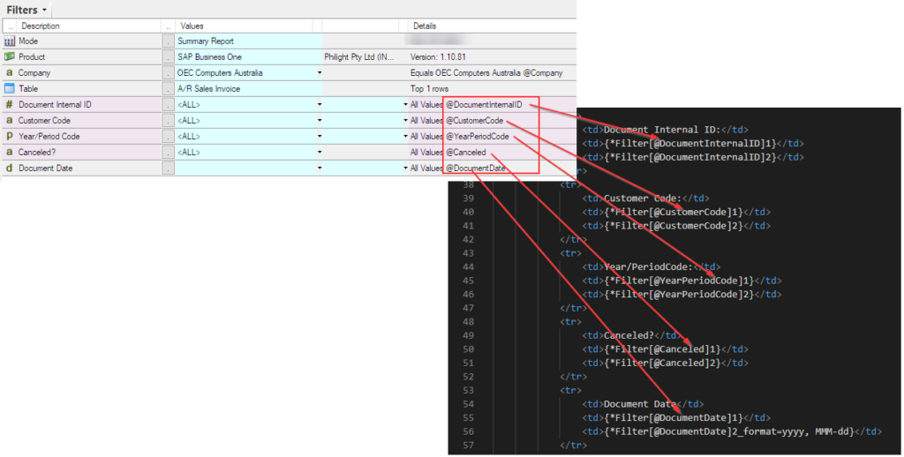Expand Customer Code first value dropdown

pos(320,121)
